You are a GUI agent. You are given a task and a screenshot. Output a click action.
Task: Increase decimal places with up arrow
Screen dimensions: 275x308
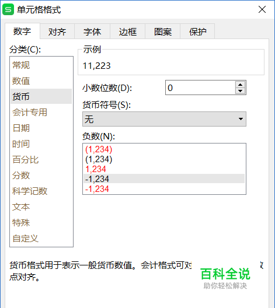click(x=240, y=85)
